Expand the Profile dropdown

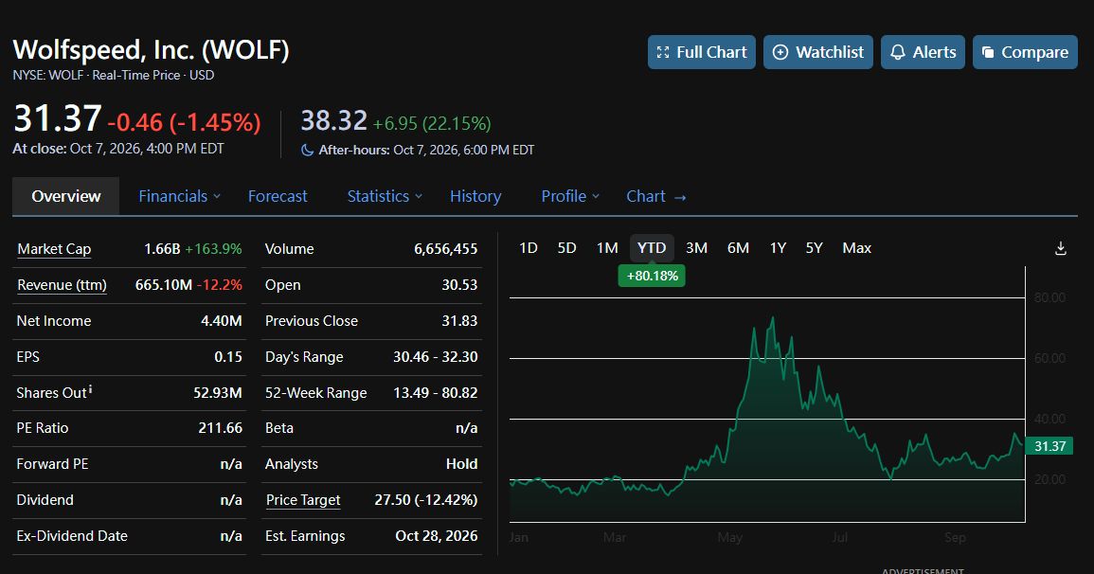tap(570, 196)
